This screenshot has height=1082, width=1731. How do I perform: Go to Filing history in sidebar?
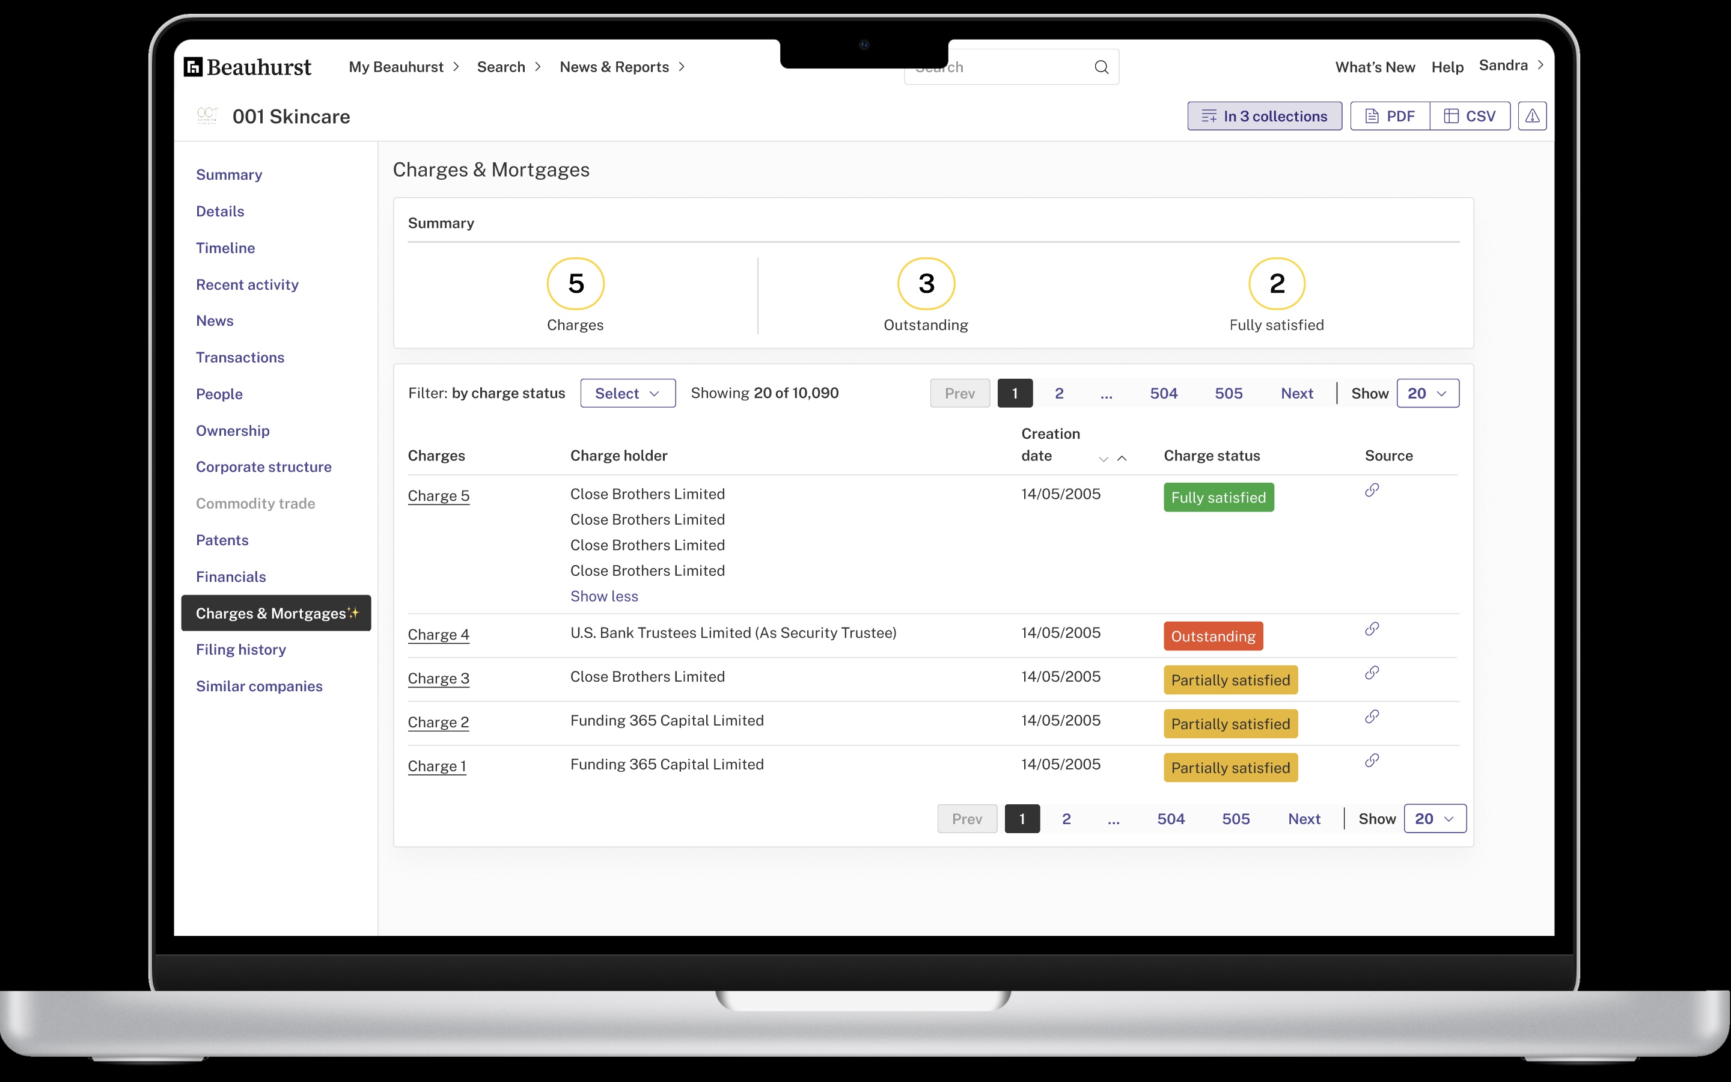point(240,649)
